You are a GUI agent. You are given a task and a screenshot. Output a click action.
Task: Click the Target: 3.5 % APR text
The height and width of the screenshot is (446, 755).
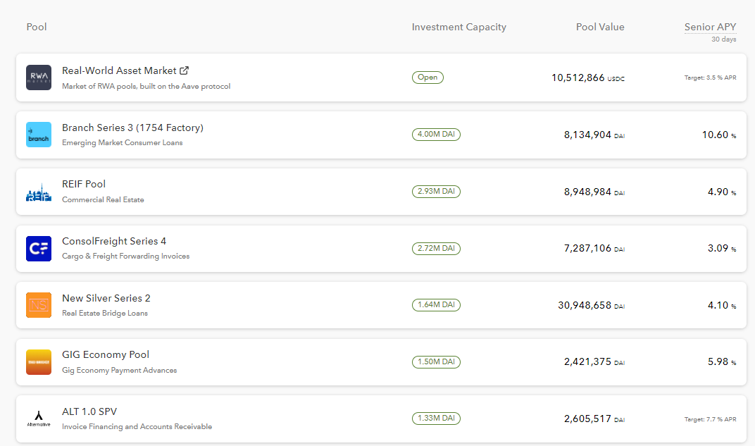(710, 78)
